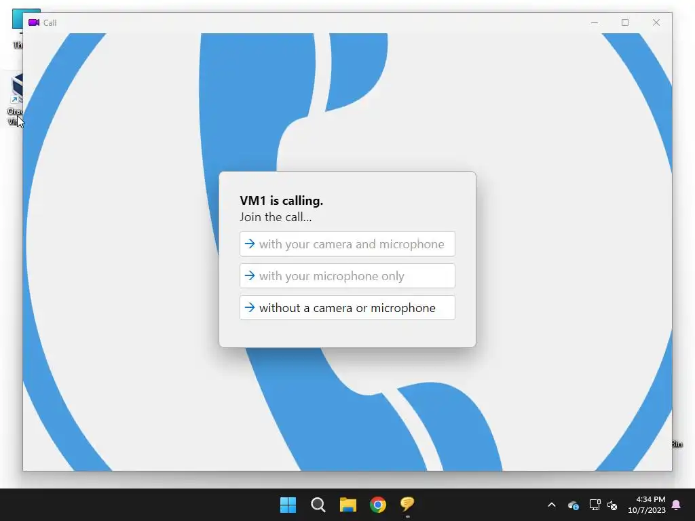Click the Call window's video camera icon
This screenshot has height=521, width=695.
(34, 22)
